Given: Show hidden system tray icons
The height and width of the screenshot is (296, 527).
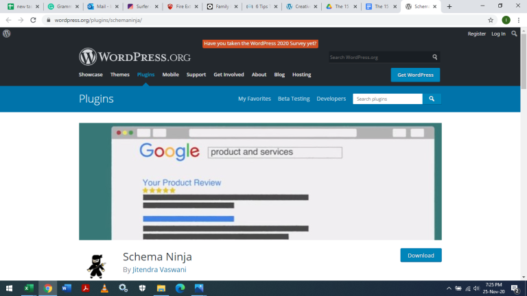Looking at the screenshot, I should [449, 288].
